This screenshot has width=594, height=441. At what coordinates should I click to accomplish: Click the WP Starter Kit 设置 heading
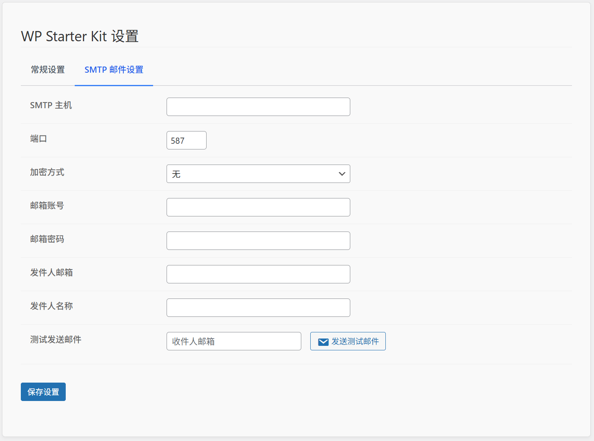pos(80,36)
